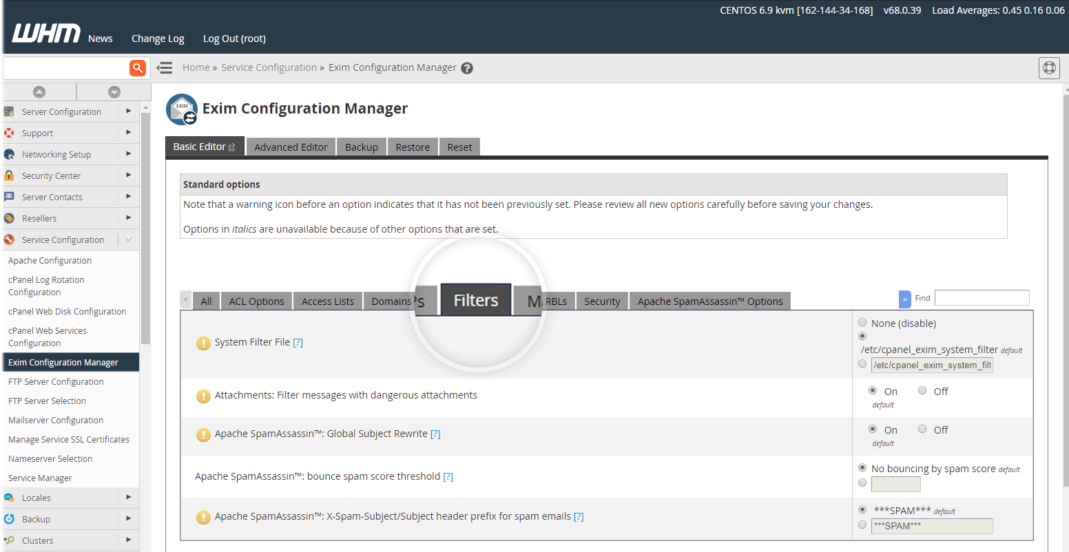
Task: Click the Server Contacts sidebar icon
Action: [9, 197]
